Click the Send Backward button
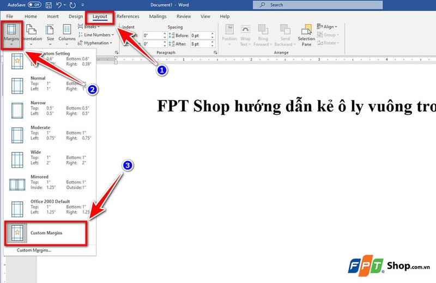Viewport: 436px width, 283px height. pos(285,35)
